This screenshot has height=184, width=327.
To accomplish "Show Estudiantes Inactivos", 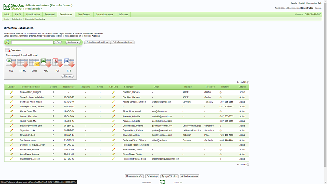I will pos(98,42).
